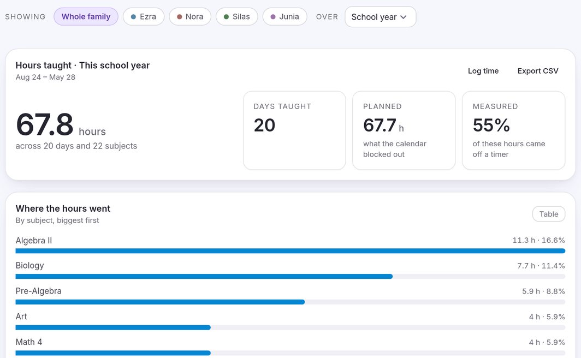Click the Art subject label

(x=21, y=317)
